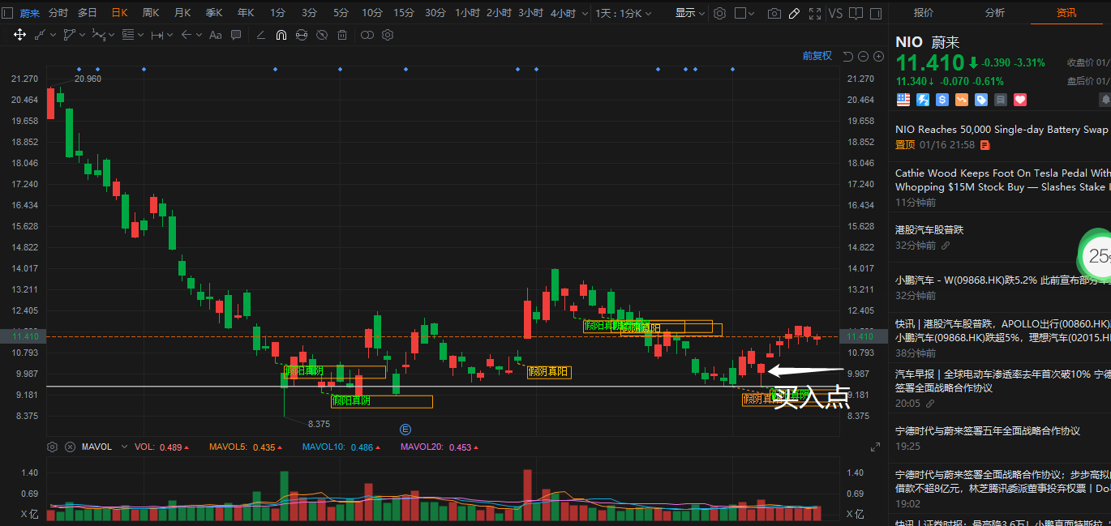Image resolution: width=1111 pixels, height=526 pixels.
Task: Open the 4小时 interval dropdown arrow
Action: click(585, 14)
